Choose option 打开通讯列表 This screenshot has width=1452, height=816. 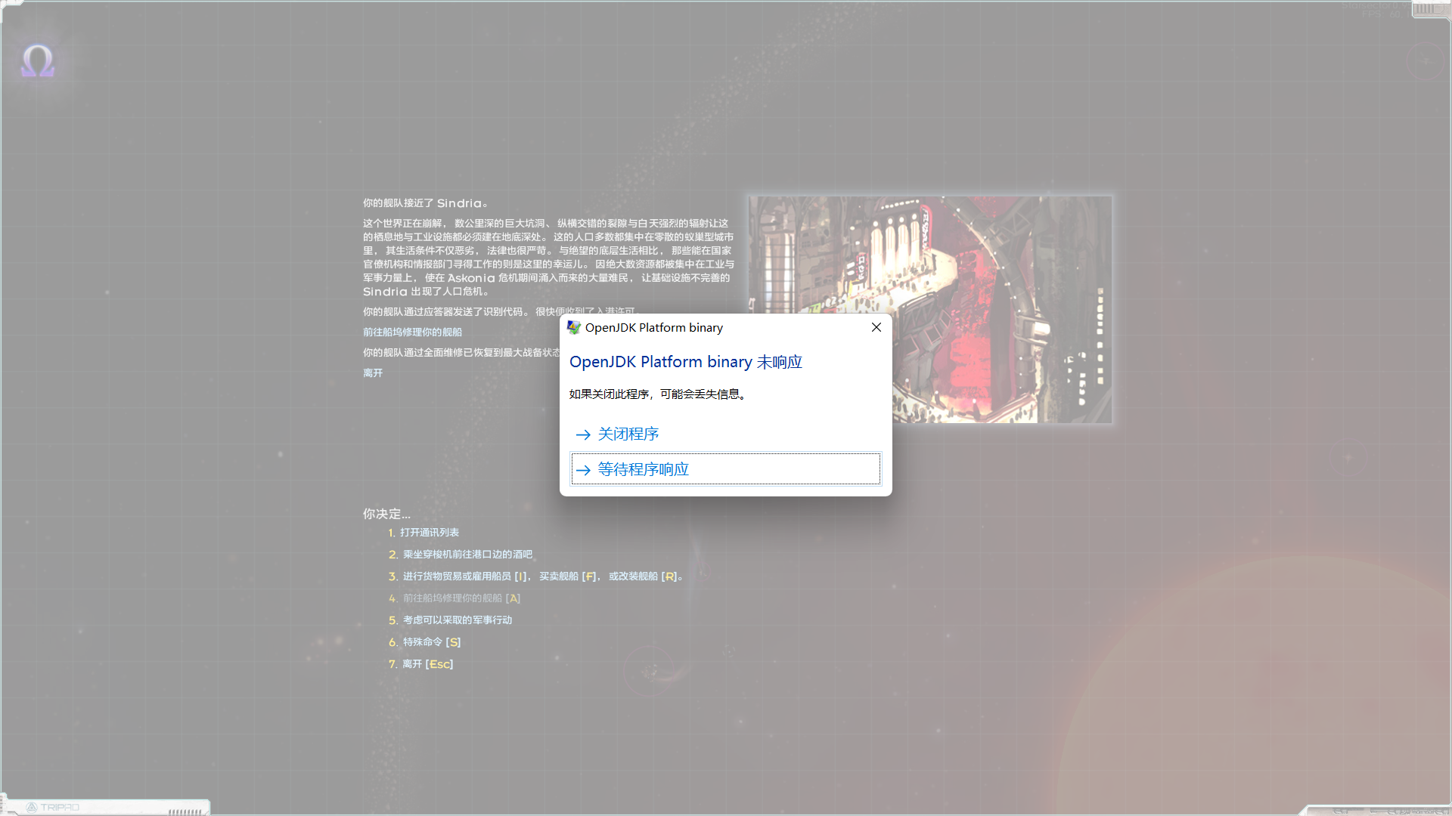[430, 532]
